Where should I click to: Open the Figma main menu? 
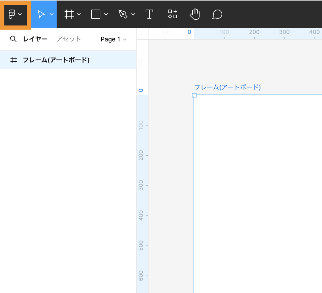click(15, 14)
